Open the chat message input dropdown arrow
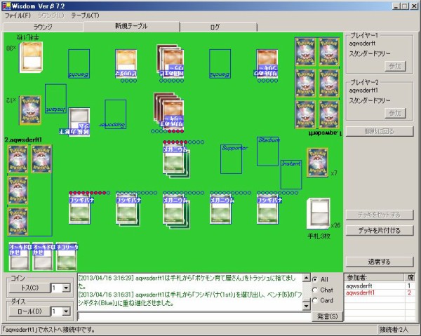 [306, 316]
